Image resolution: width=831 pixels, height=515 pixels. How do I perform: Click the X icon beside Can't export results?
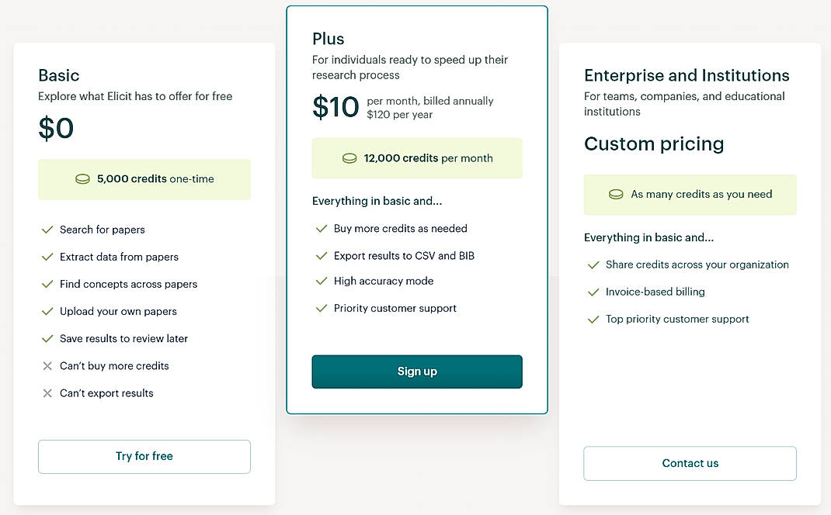click(46, 393)
